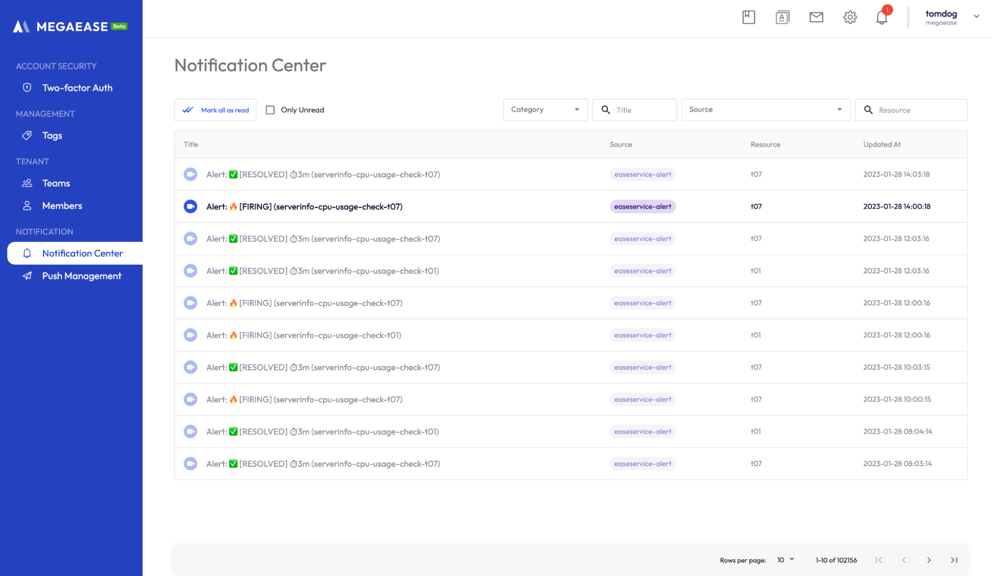Go to next page of notifications
992x576 pixels.
pyautogui.click(x=928, y=560)
